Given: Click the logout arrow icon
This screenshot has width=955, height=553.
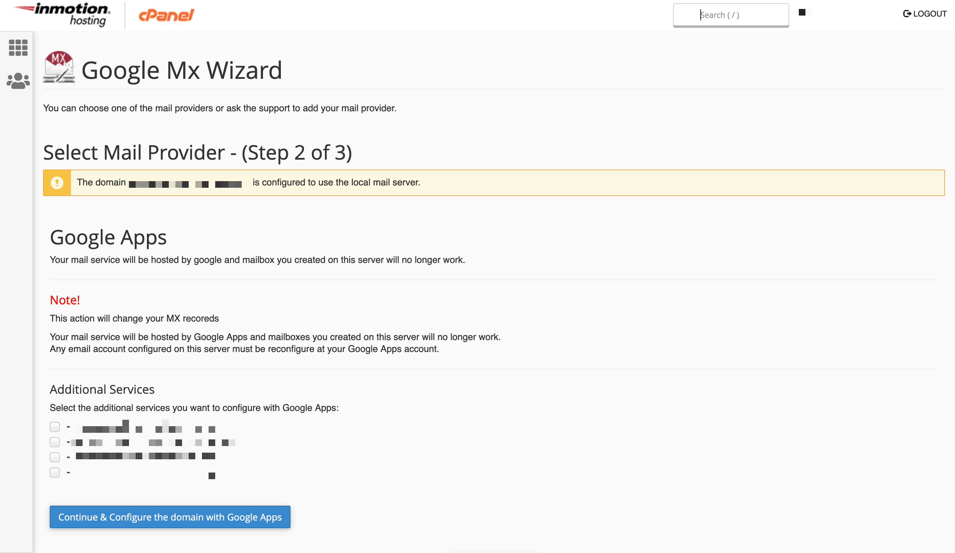Looking at the screenshot, I should (x=907, y=14).
